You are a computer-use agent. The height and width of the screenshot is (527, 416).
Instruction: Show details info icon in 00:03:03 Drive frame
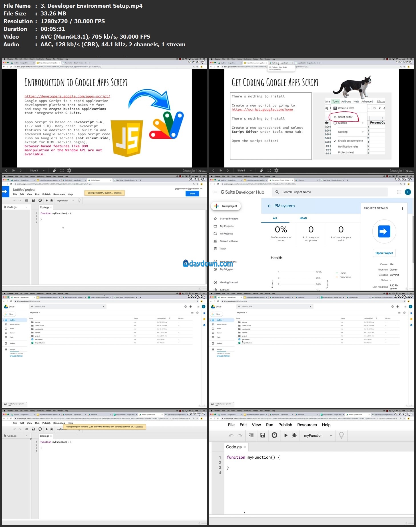197,313
